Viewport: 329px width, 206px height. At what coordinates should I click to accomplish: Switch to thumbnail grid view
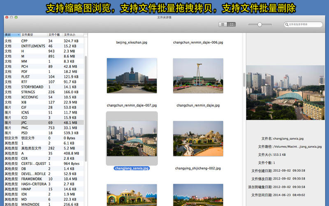coord(232,25)
